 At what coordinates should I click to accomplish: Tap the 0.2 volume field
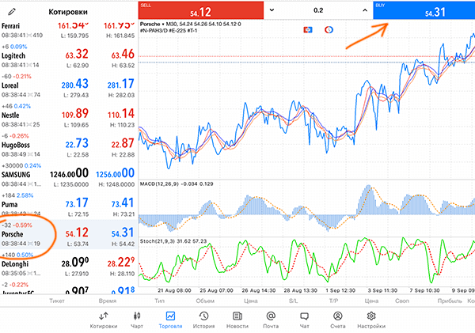pyautogui.click(x=318, y=10)
